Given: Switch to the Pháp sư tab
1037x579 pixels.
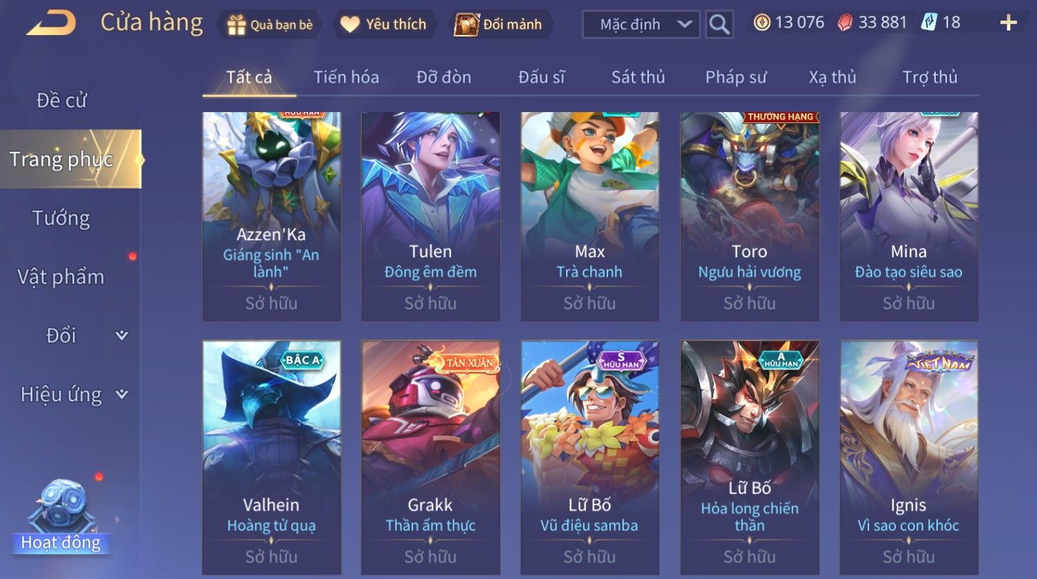Looking at the screenshot, I should click(x=735, y=77).
